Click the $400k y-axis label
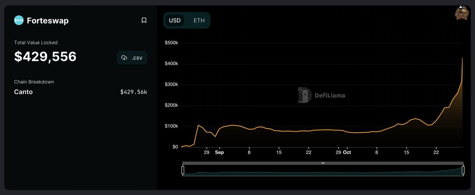475x195 pixels. pyautogui.click(x=171, y=64)
